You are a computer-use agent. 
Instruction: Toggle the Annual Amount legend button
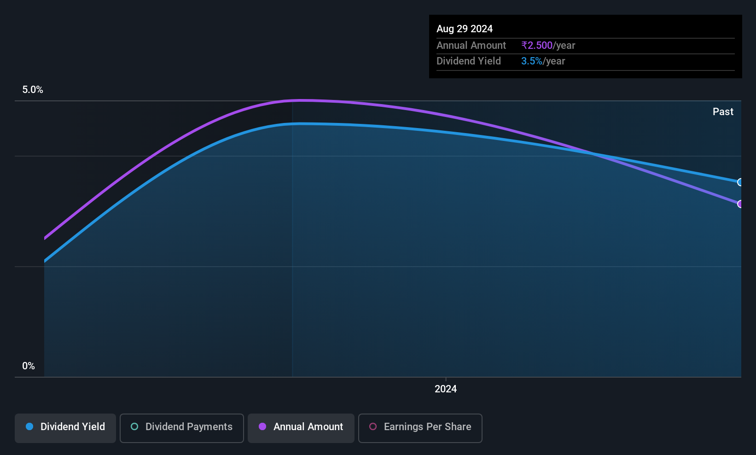[x=301, y=428]
